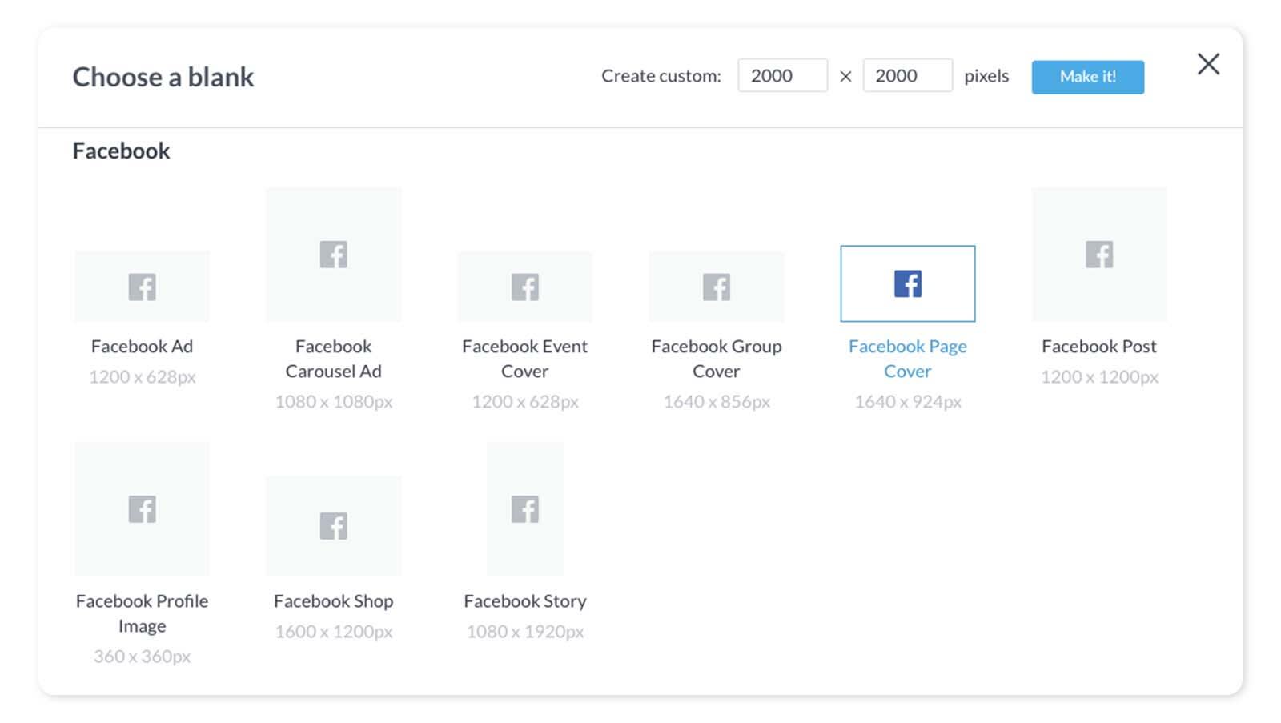Click the blue Facebook Page Cover label
Image resolution: width=1281 pixels, height=723 pixels.
click(908, 359)
